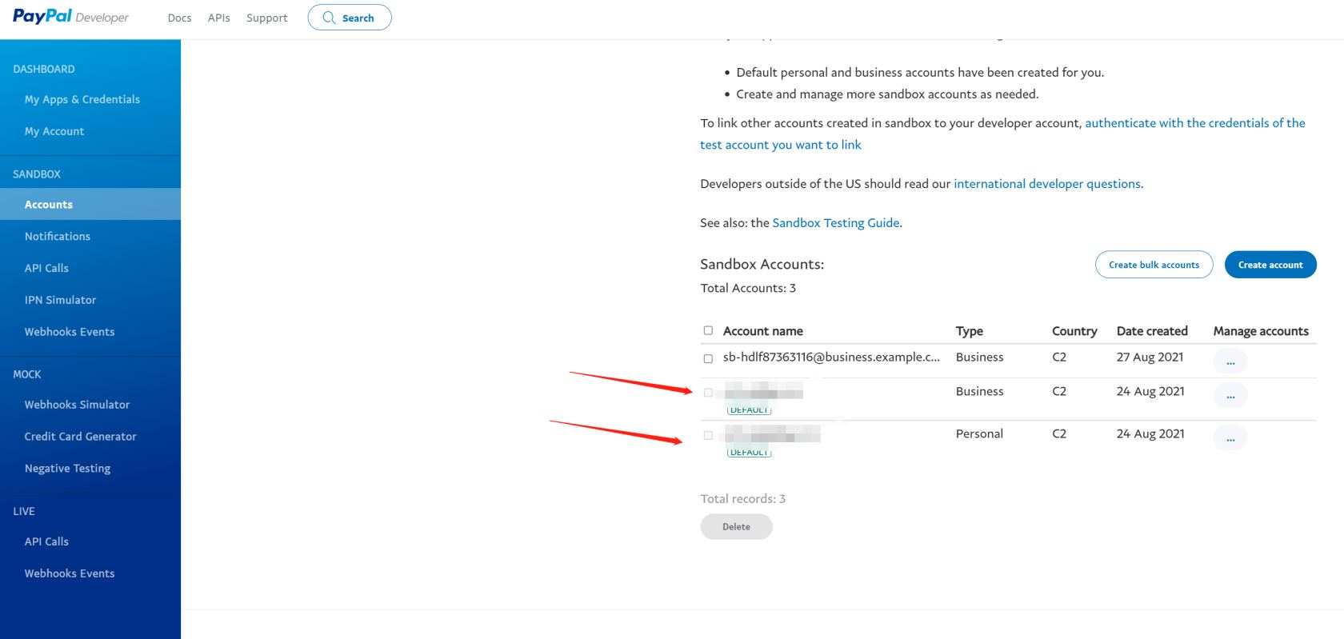
Task: Check the sb-hdlf87363116 account checkbox
Action: 708,359
